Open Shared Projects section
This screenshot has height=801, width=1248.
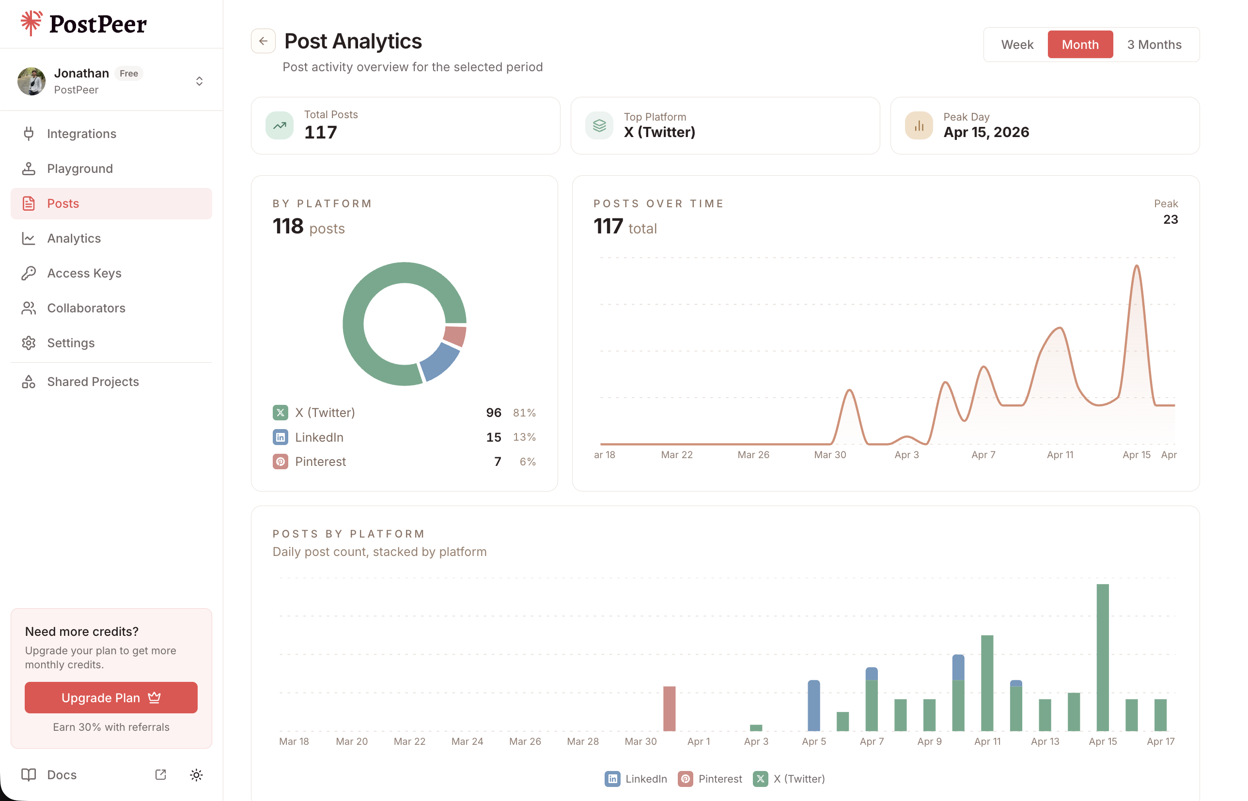click(93, 382)
